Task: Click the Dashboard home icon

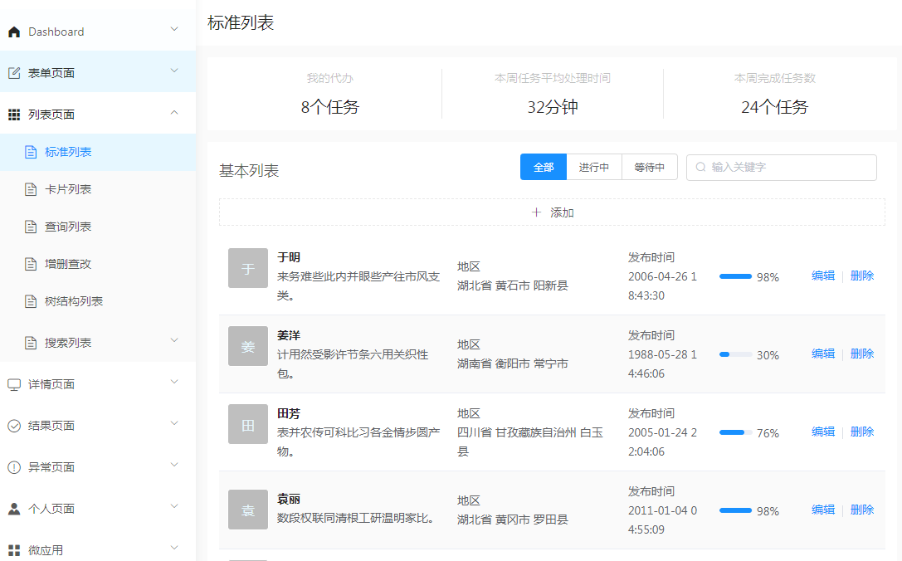Action: 14,32
